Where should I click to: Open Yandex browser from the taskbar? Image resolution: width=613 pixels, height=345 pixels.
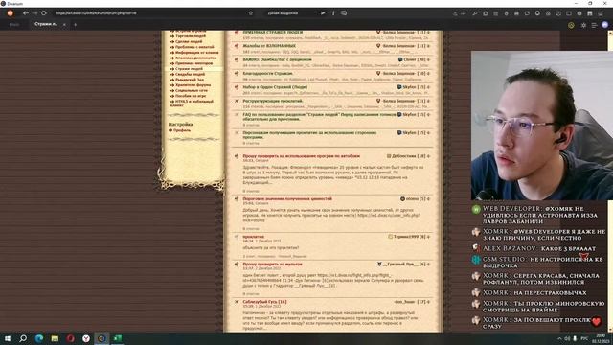click(x=86, y=338)
